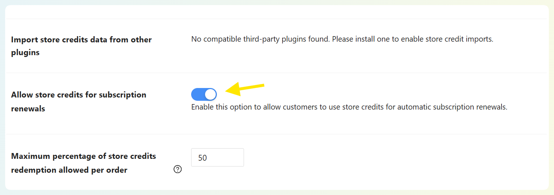
Task: Click the "No compatible third-party plugins found" message
Action: click(260, 39)
